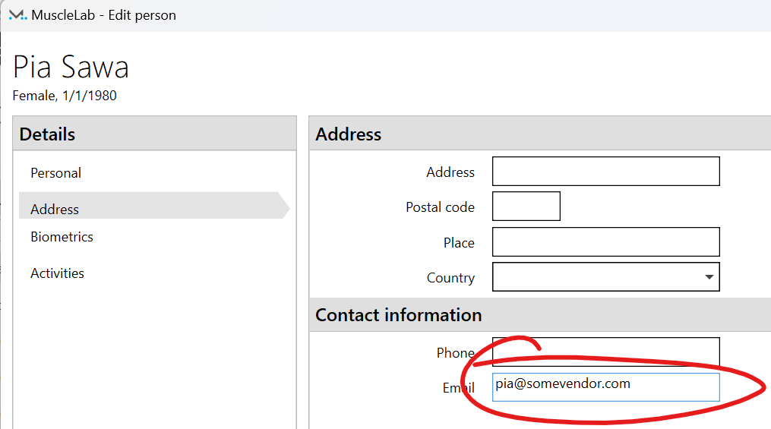Open the Personal details section

55,173
